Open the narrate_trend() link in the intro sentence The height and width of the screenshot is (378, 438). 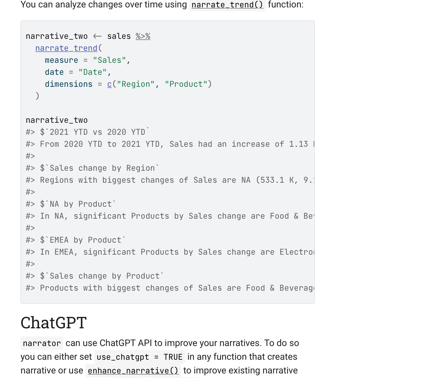[x=227, y=5]
